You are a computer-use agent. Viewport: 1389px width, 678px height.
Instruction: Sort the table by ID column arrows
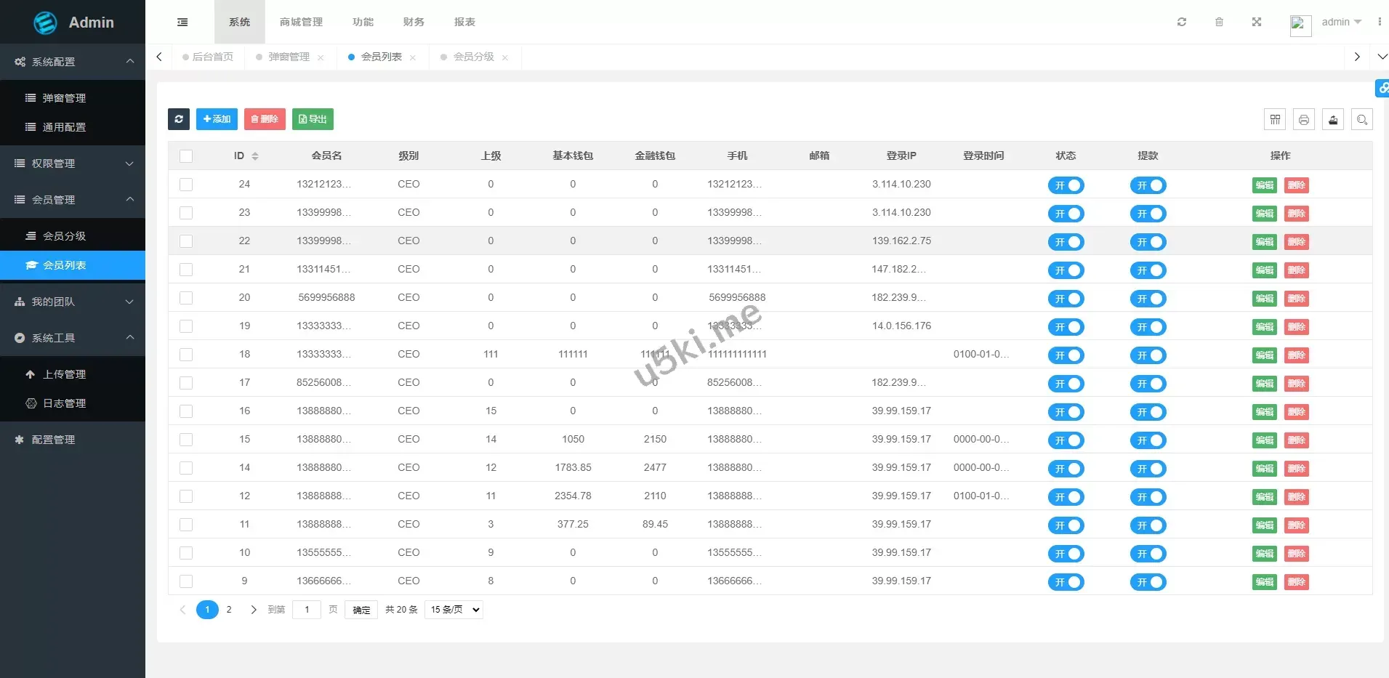[x=255, y=156]
